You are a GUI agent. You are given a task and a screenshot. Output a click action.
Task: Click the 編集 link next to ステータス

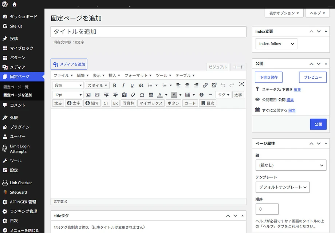(x=297, y=90)
